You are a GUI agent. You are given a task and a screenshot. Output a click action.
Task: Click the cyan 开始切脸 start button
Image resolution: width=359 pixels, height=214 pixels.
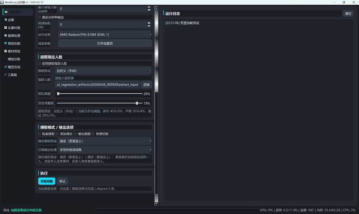(47, 181)
